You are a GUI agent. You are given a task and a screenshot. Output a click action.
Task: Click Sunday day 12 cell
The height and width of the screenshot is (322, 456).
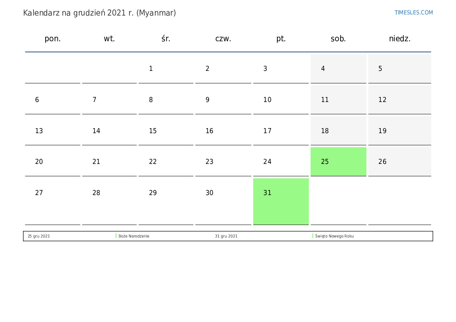(x=399, y=100)
